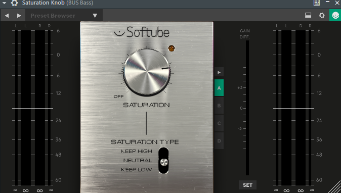Open the FL Studio piano-roll grid icon

(x=317, y=3)
